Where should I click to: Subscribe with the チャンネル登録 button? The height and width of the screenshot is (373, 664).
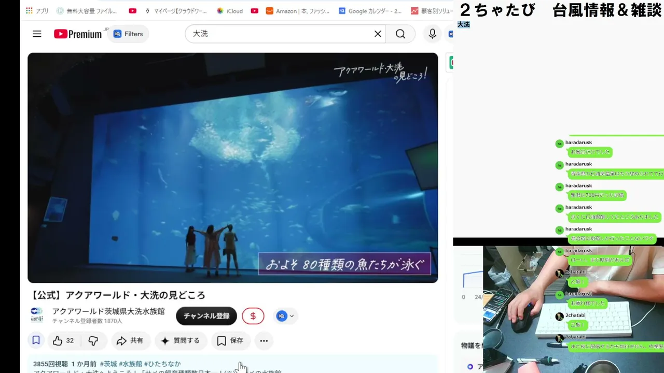(x=206, y=316)
